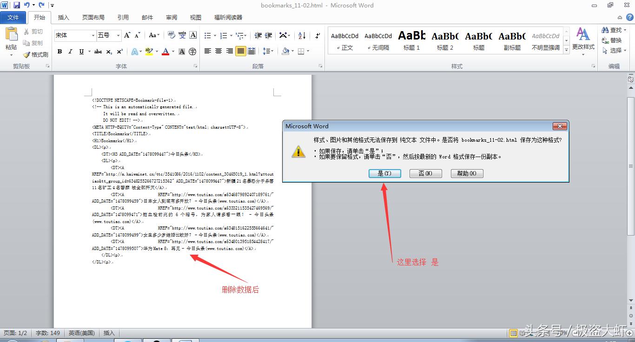
Task: Apply the red font color (A with red bar)
Action: pos(165,52)
